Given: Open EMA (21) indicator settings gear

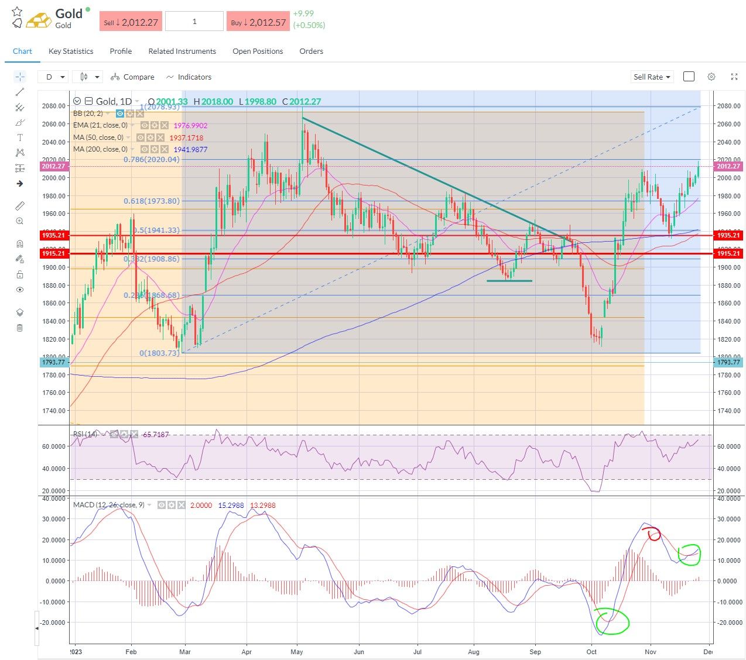Looking at the screenshot, I should [153, 125].
